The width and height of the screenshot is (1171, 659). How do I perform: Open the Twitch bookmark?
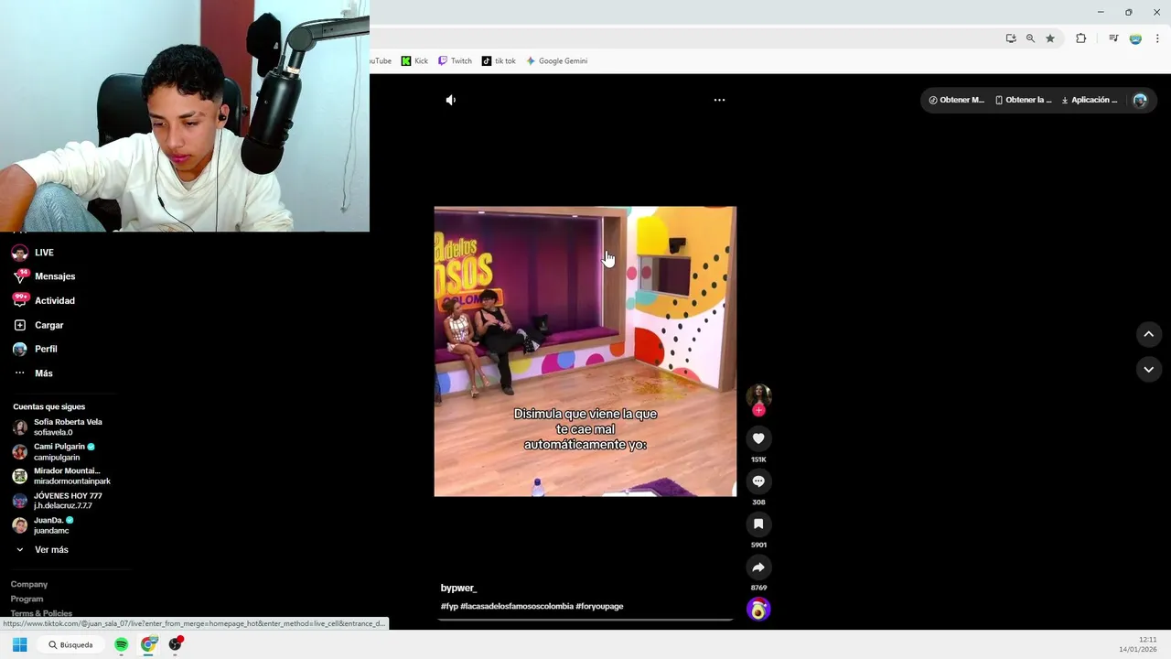[x=455, y=61]
